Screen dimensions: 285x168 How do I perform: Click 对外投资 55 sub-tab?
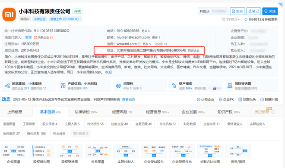pyautogui.click(x=95, y=124)
